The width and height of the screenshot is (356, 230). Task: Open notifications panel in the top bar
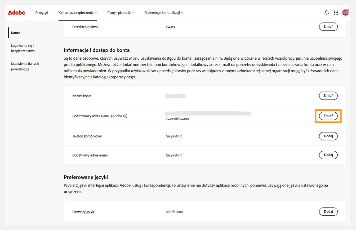tap(327, 12)
